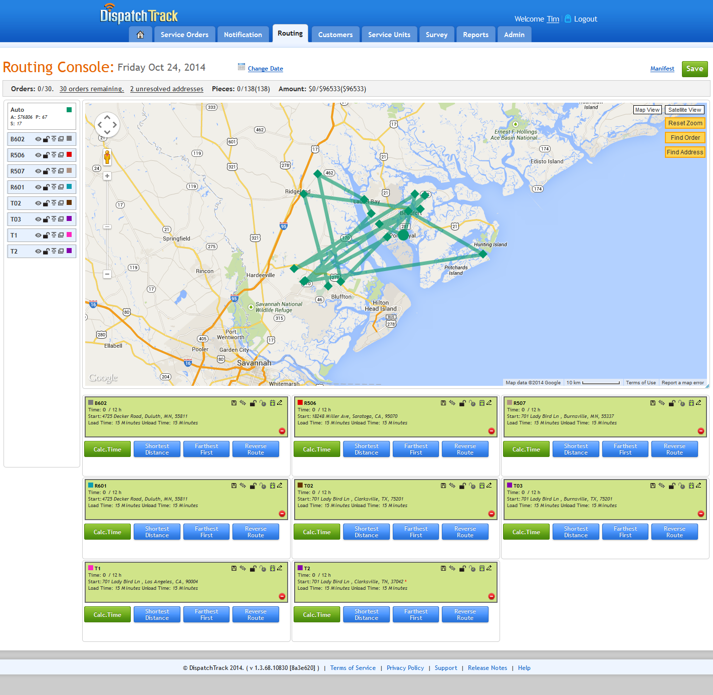
Task: Click the swap arrows icon on R506 card
Action: (x=452, y=403)
